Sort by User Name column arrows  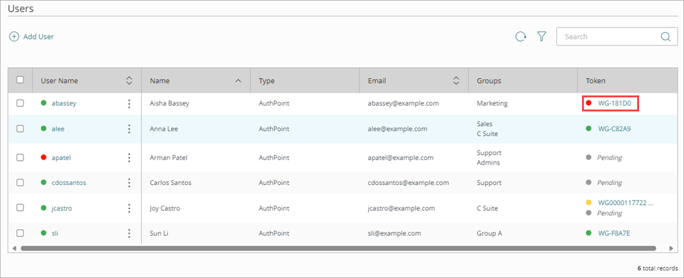(x=129, y=81)
